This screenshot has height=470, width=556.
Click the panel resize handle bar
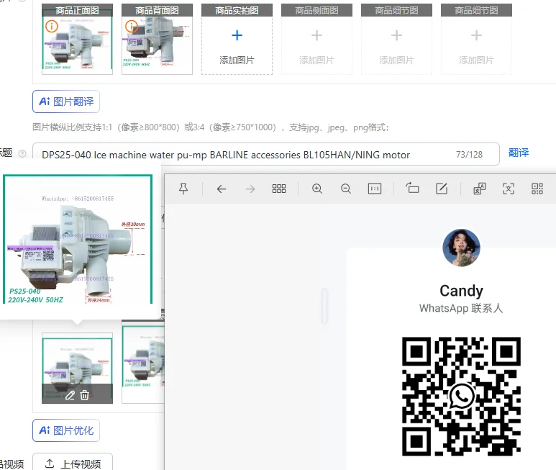point(324,306)
